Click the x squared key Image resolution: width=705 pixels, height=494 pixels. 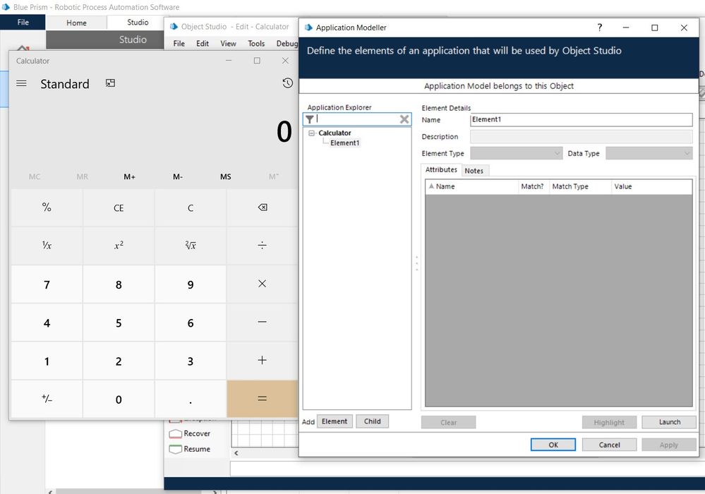119,246
